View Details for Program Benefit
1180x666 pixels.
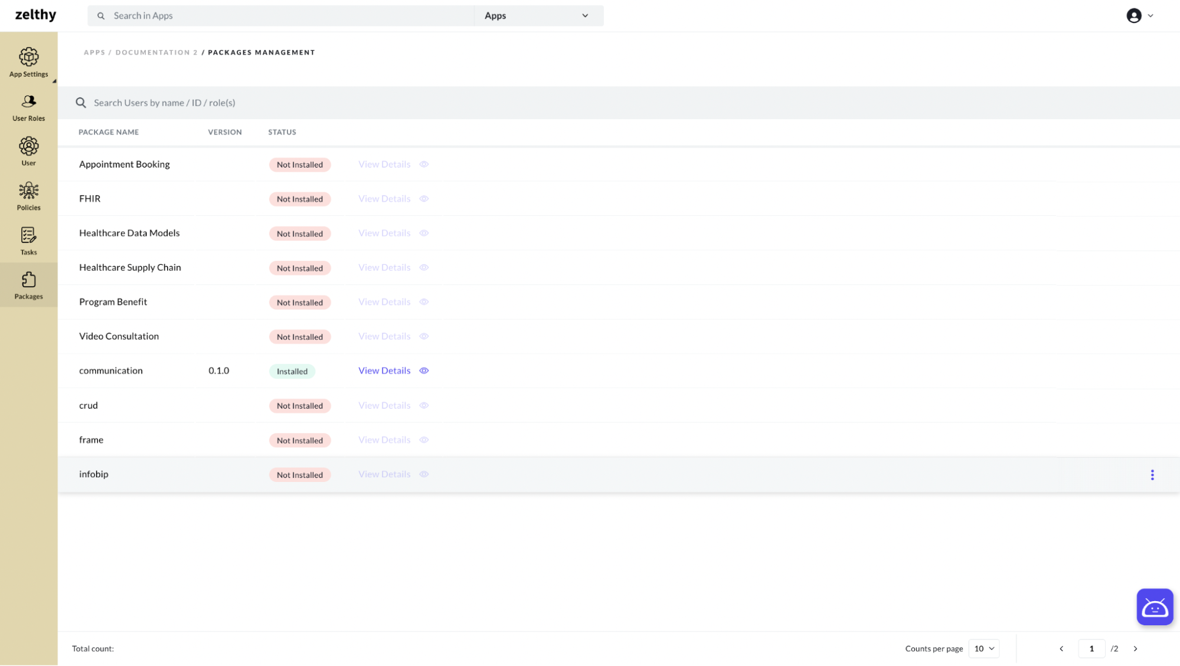click(x=384, y=302)
